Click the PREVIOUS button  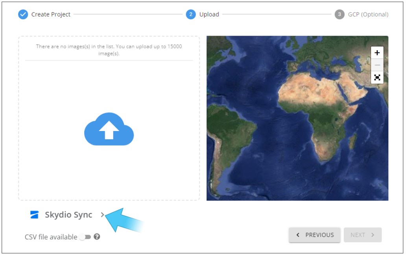pos(315,235)
